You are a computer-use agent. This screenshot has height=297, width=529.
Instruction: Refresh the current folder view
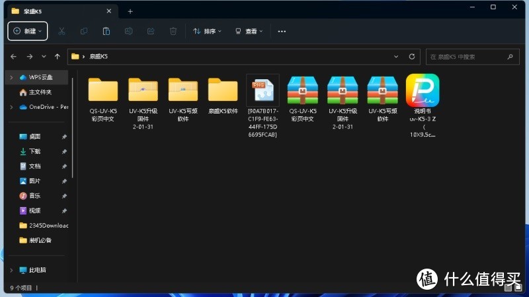click(x=413, y=57)
